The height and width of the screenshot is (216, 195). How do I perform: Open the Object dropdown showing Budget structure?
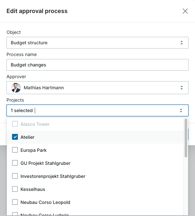[97, 43]
